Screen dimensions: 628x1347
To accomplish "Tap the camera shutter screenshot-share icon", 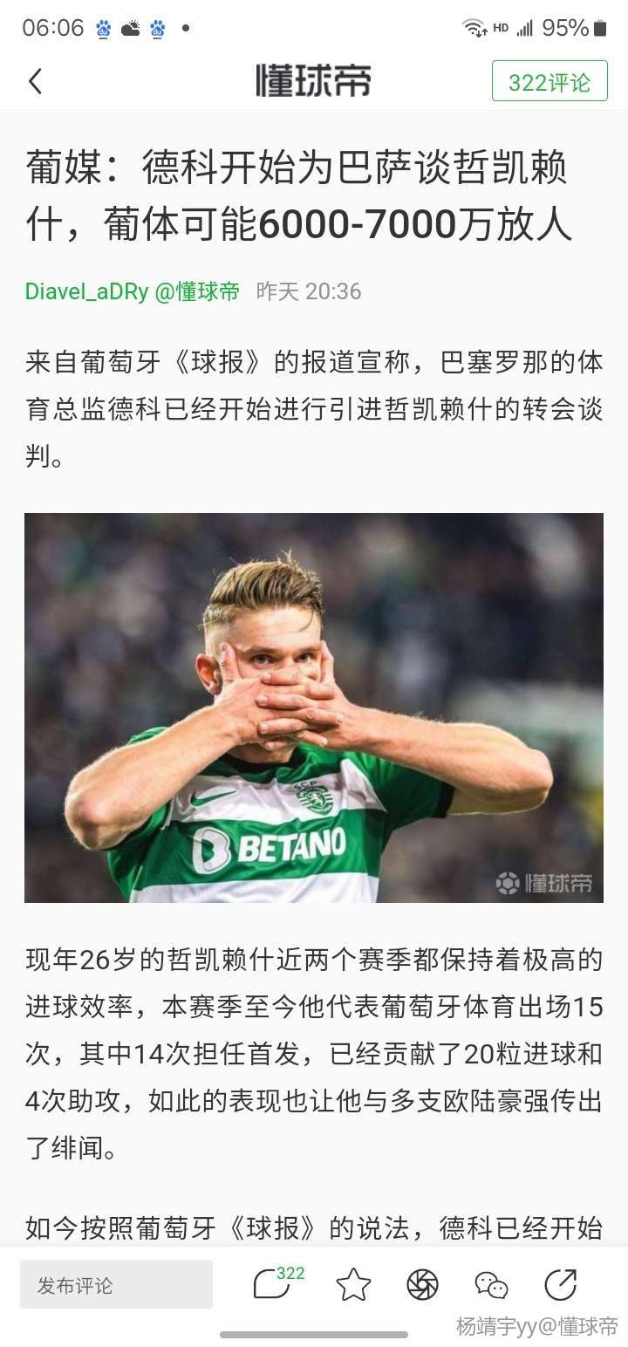I will point(422,1285).
